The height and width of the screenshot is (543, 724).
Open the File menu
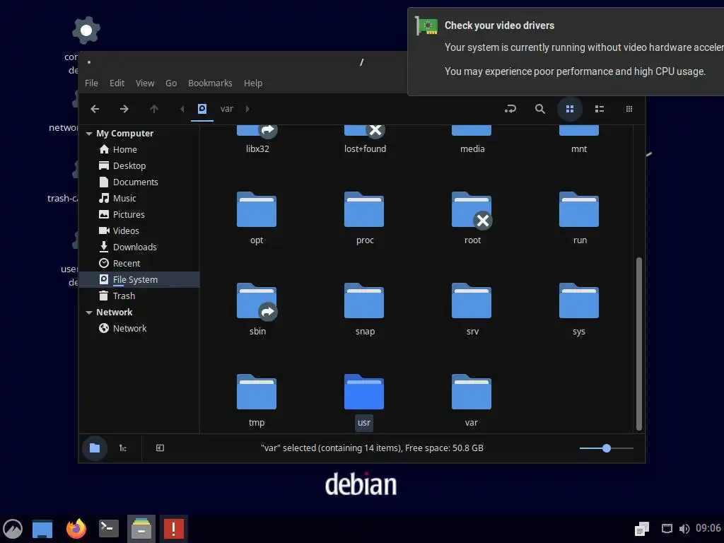click(91, 83)
